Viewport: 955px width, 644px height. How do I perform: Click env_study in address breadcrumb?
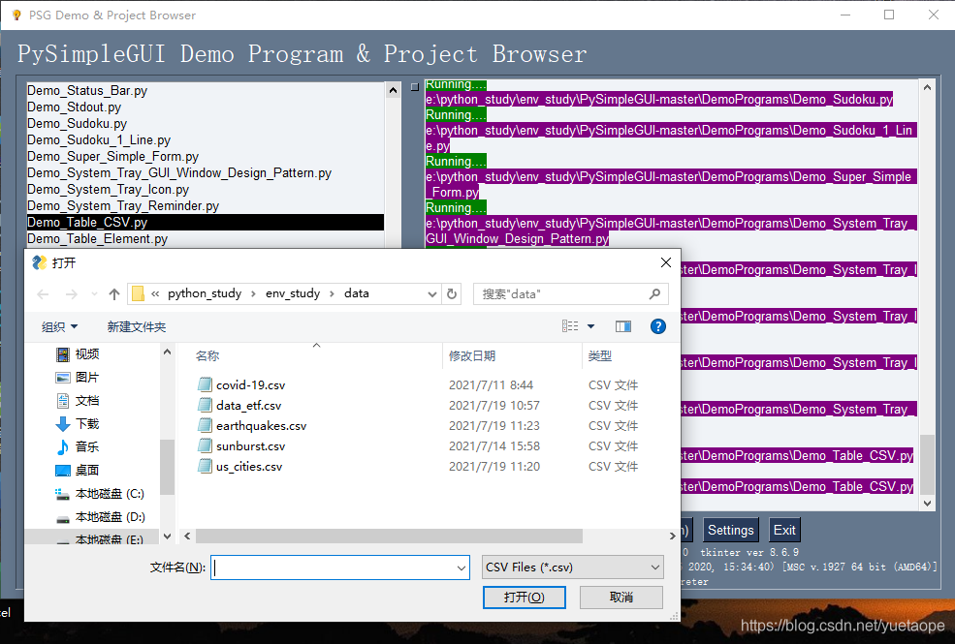tap(293, 293)
